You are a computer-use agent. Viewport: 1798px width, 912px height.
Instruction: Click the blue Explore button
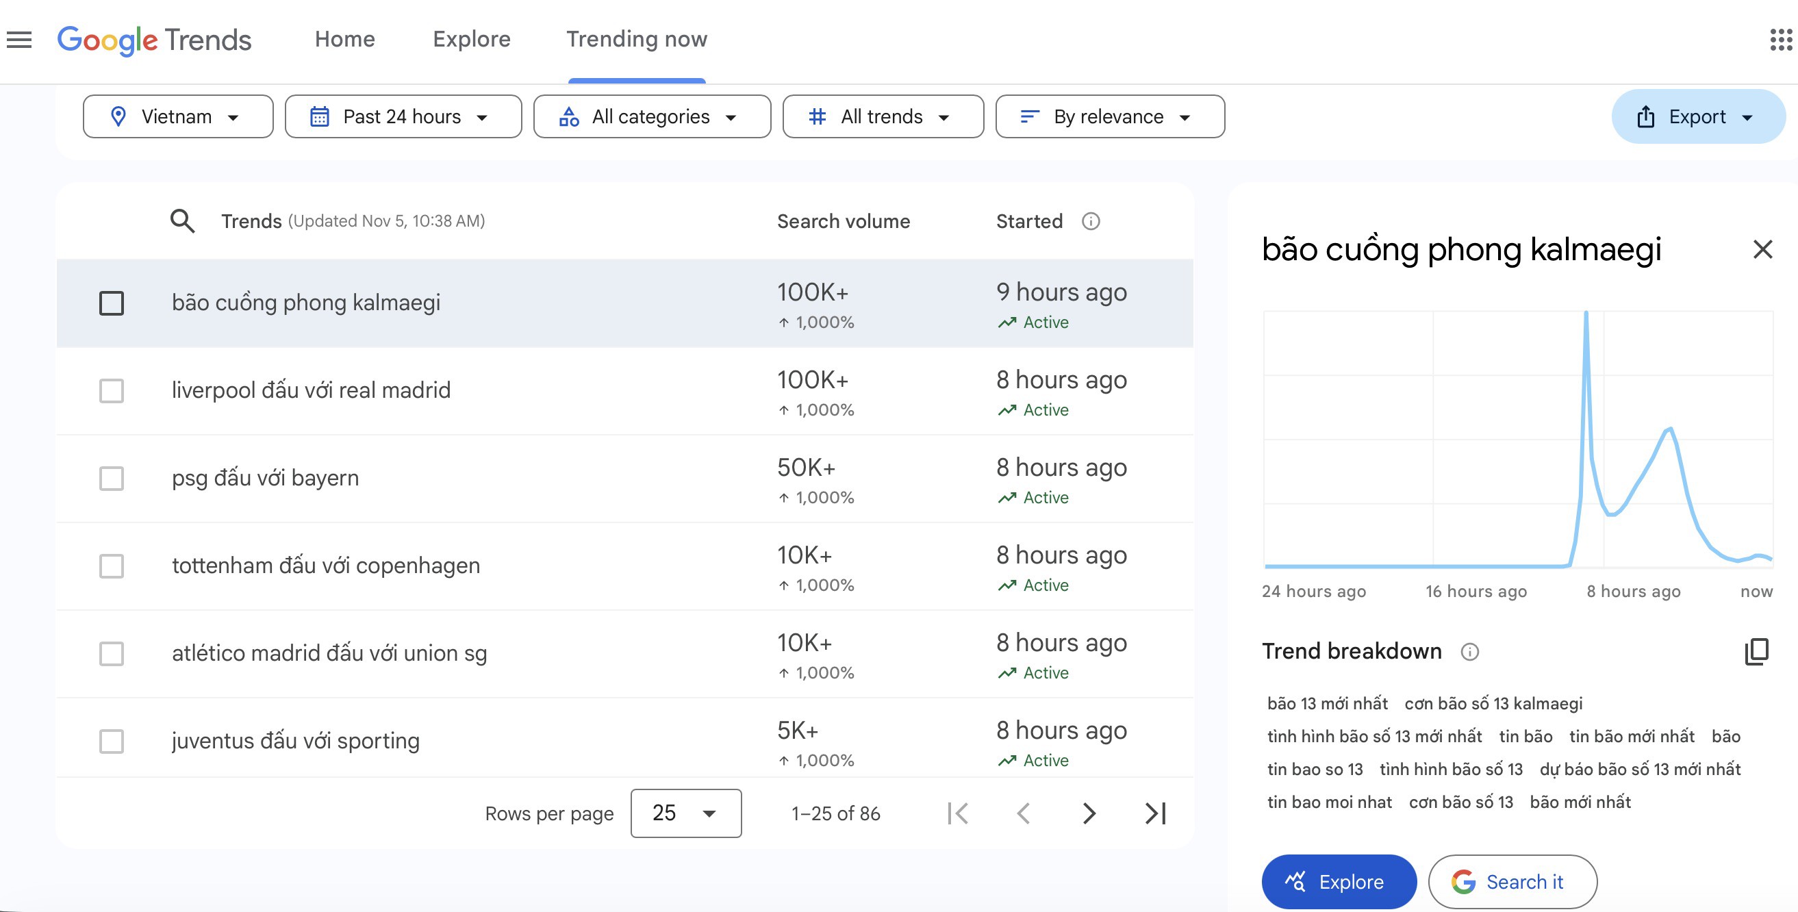click(1338, 881)
